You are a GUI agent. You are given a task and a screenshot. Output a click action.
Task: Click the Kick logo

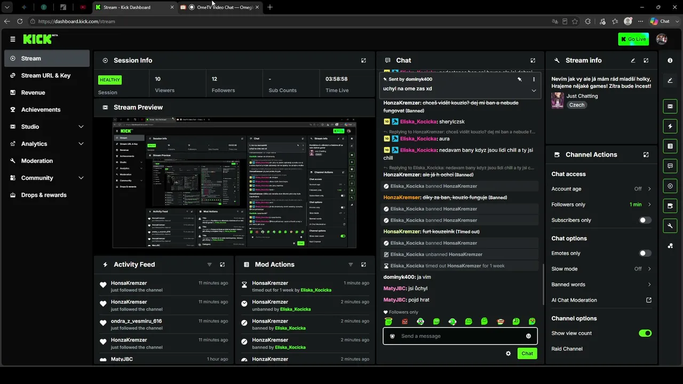[x=41, y=39]
